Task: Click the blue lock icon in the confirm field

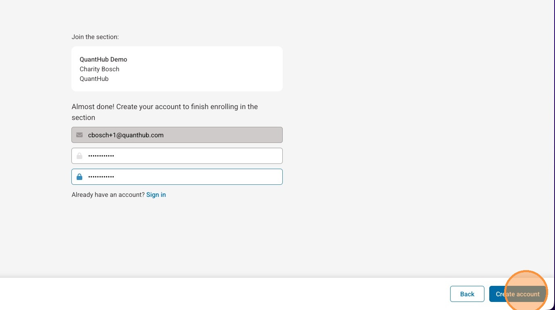Action: [x=79, y=177]
